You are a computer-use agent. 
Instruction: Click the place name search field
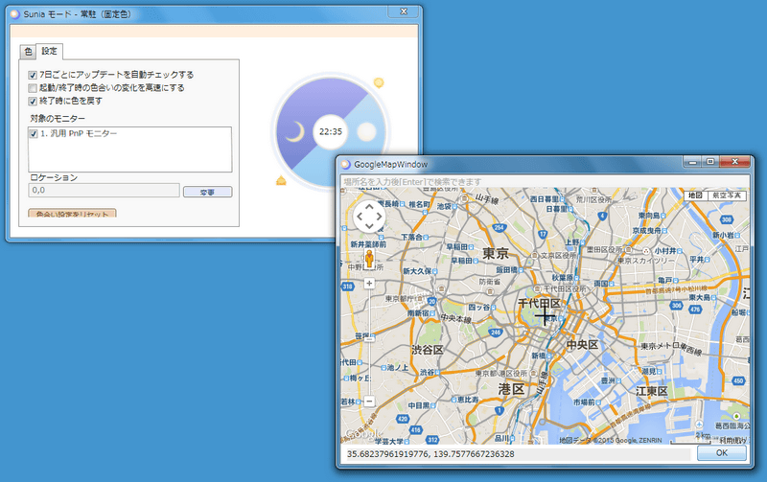tap(545, 182)
